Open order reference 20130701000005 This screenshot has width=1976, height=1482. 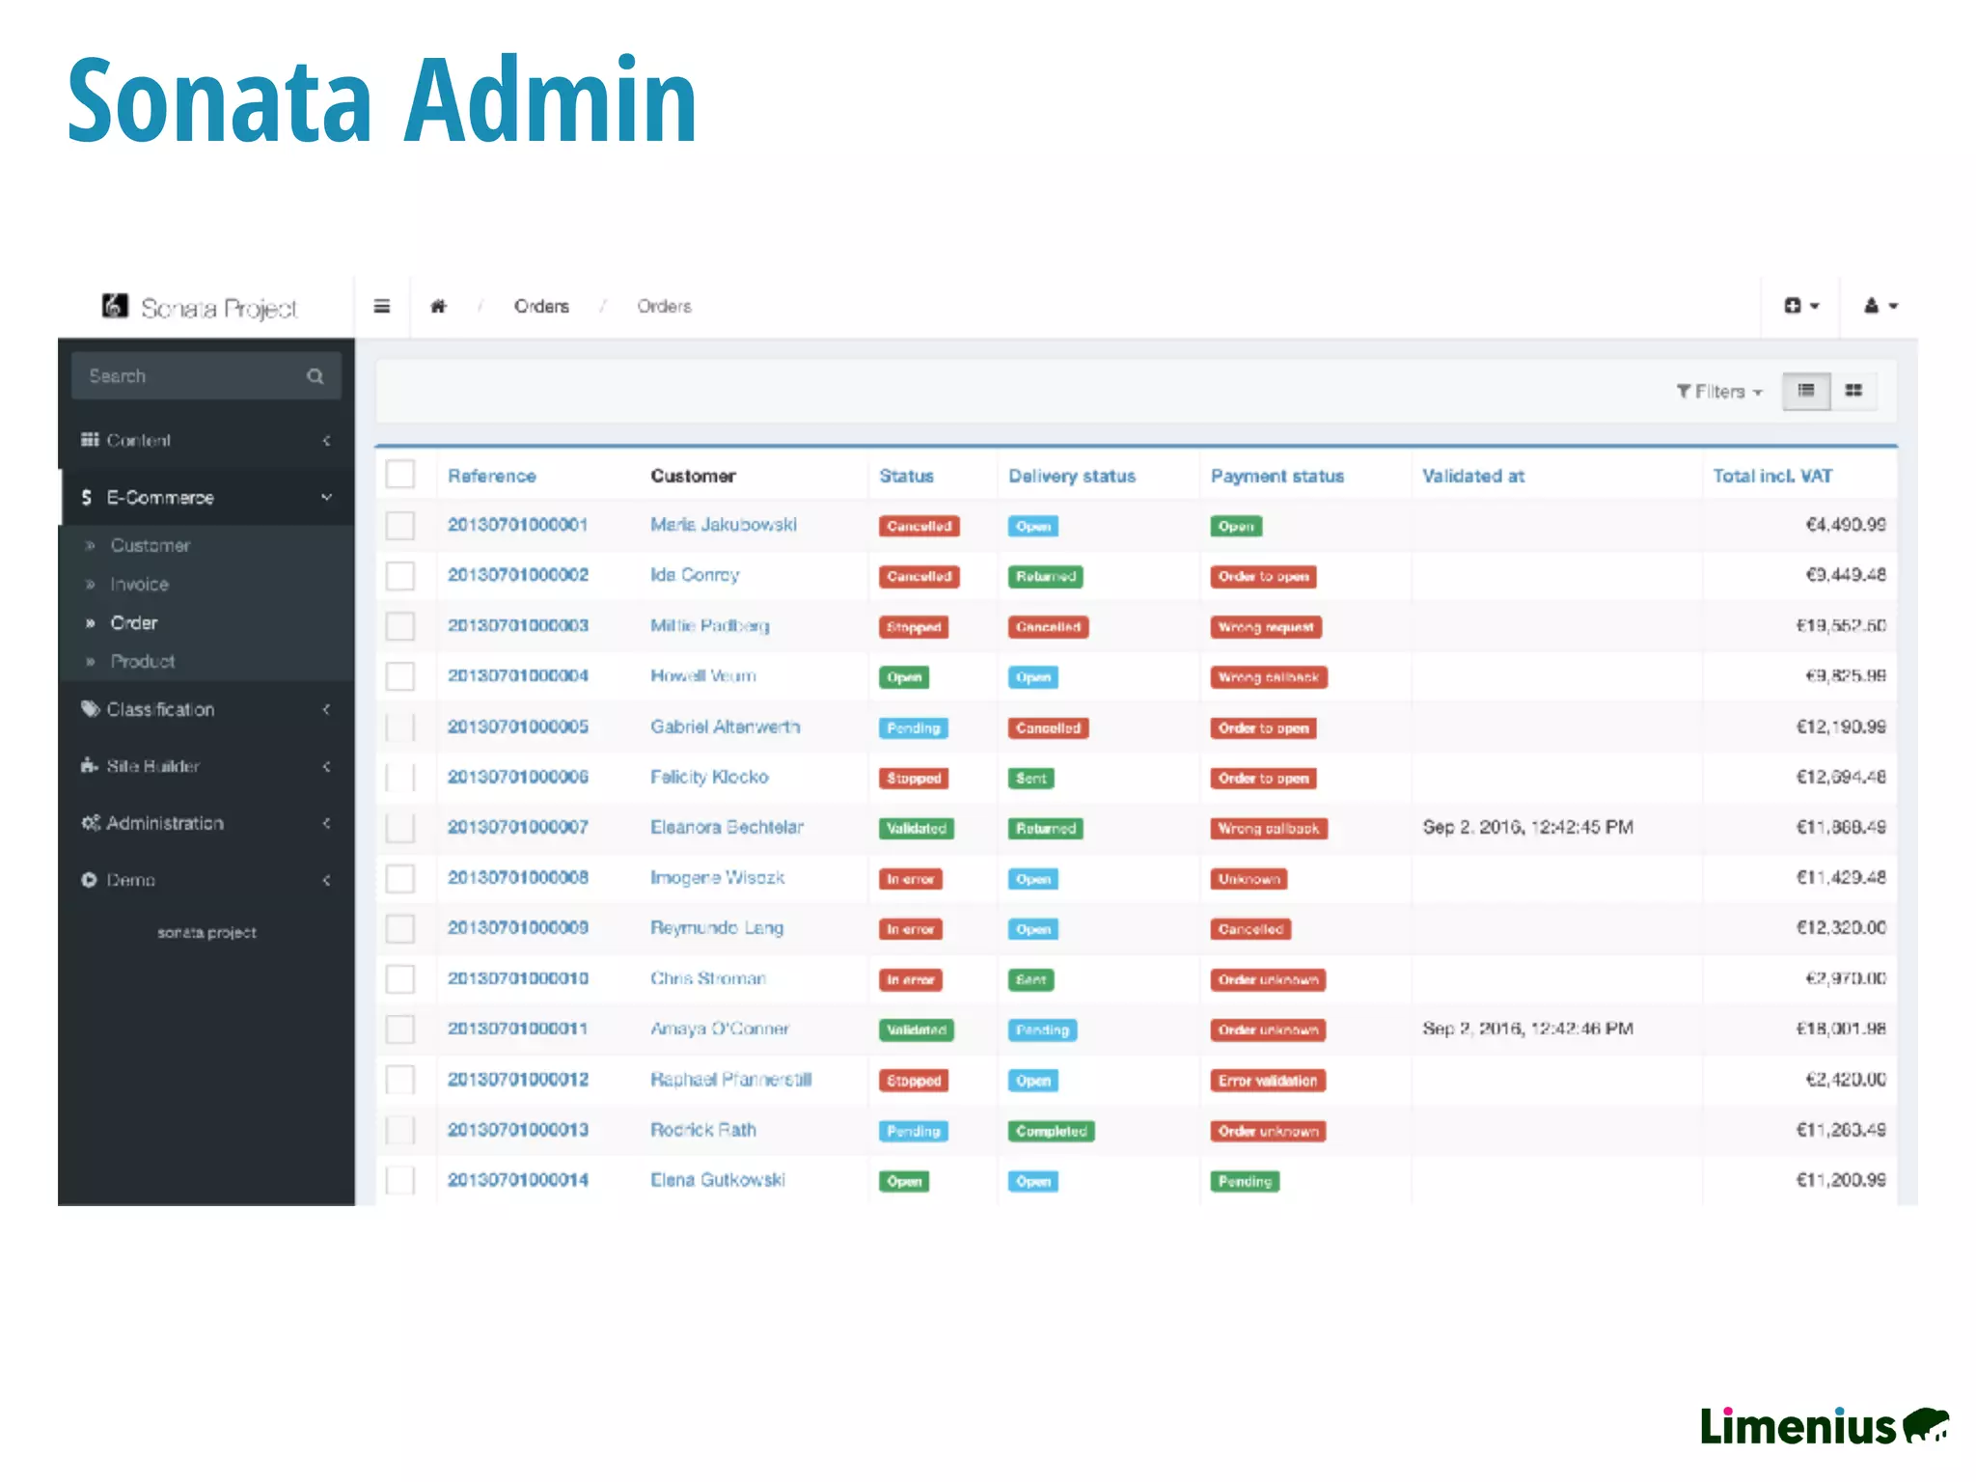(518, 727)
